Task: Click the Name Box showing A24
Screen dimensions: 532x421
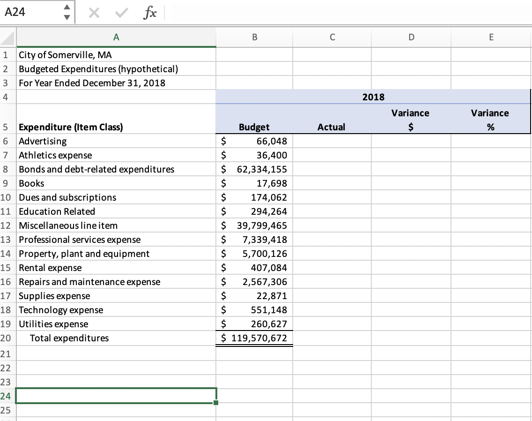Action: tap(31, 12)
